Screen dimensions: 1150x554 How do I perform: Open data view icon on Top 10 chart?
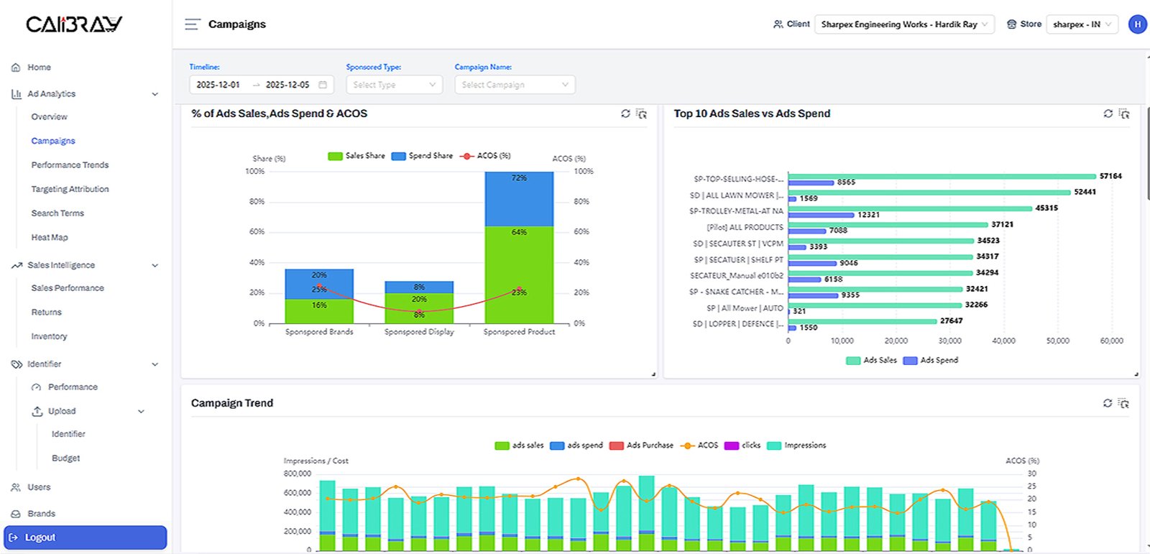1124,114
